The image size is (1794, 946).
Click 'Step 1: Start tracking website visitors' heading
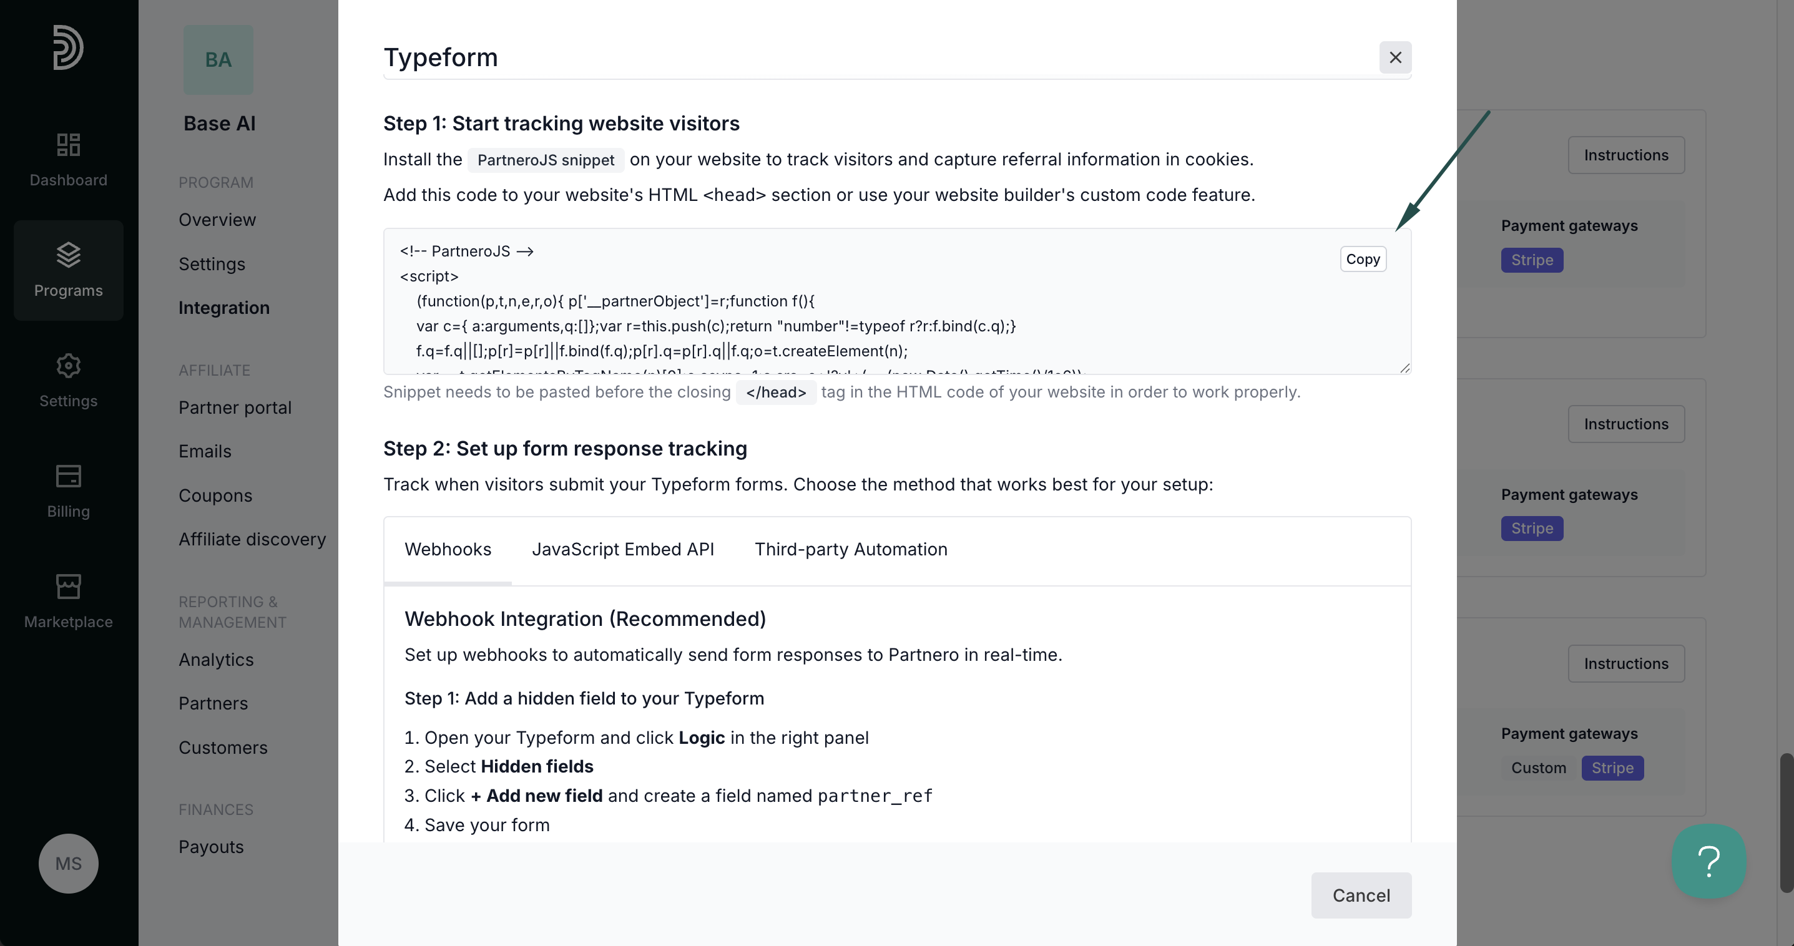[561, 123]
